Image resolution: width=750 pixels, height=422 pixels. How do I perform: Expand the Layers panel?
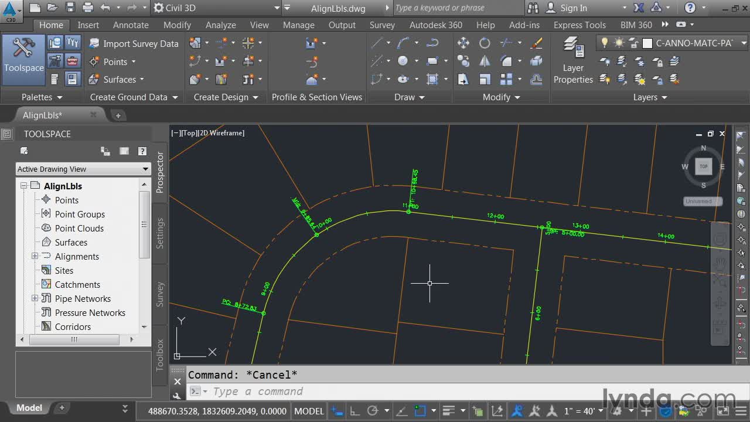tap(650, 97)
